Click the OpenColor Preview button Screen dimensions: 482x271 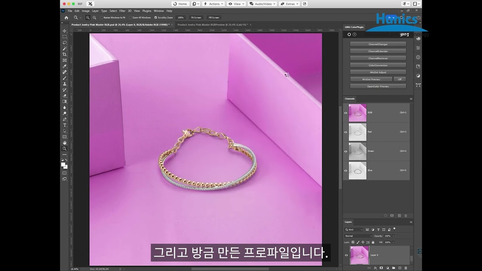[378, 87]
